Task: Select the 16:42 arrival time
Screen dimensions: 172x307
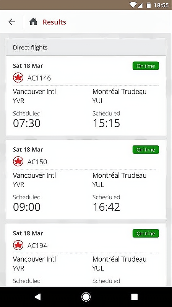Action: [x=106, y=207]
